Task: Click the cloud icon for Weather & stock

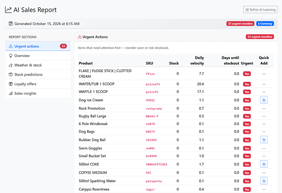Action: [11, 65]
